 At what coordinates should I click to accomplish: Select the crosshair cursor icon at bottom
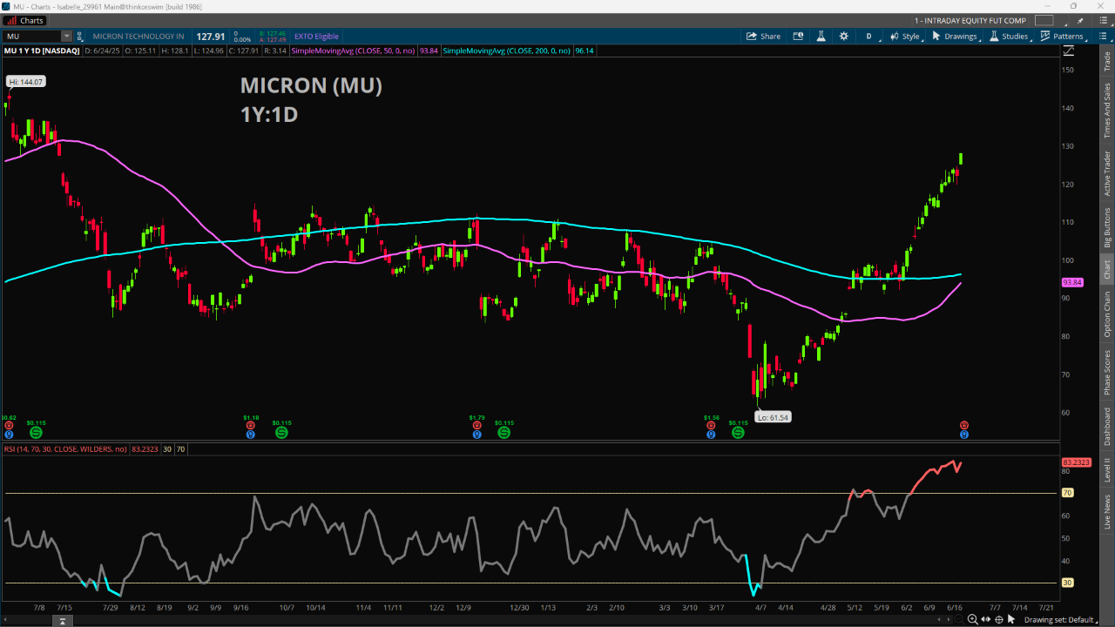pos(999,619)
